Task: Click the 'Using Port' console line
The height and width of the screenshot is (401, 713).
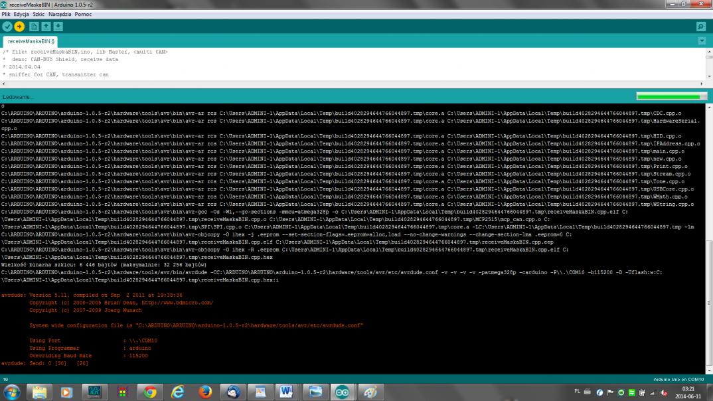Action: coord(93,341)
